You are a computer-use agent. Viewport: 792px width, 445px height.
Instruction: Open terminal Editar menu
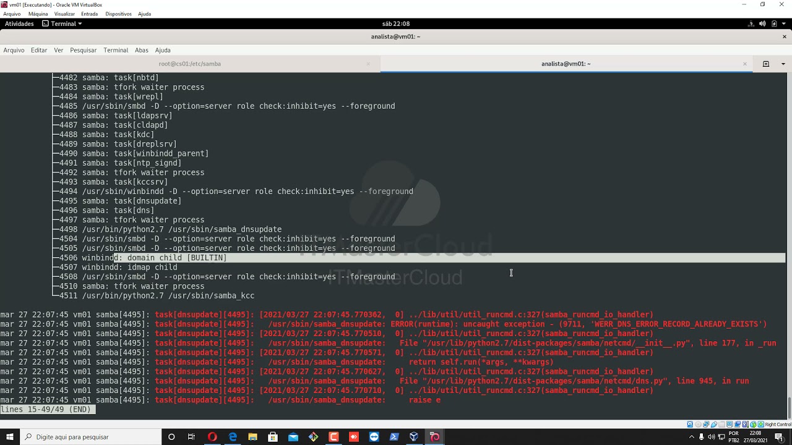tap(39, 50)
